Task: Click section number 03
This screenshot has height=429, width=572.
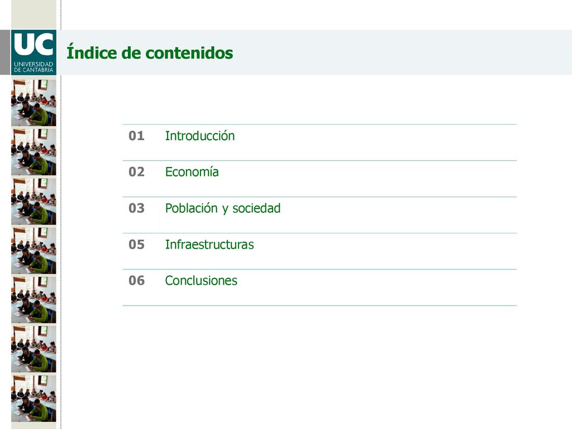Action: coord(136,208)
